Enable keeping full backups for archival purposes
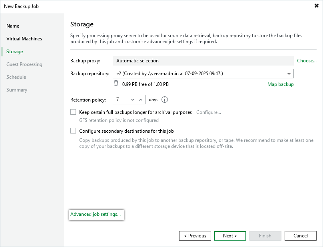The width and height of the screenshot is (323, 247). [x=73, y=112]
